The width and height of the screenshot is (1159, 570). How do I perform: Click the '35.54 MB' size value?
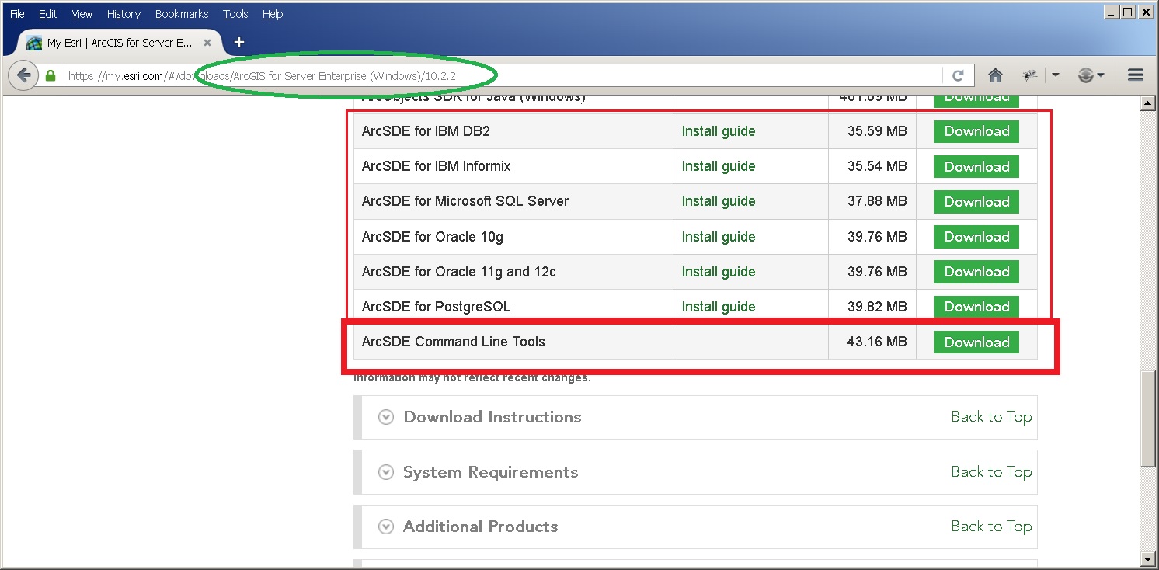point(877,166)
